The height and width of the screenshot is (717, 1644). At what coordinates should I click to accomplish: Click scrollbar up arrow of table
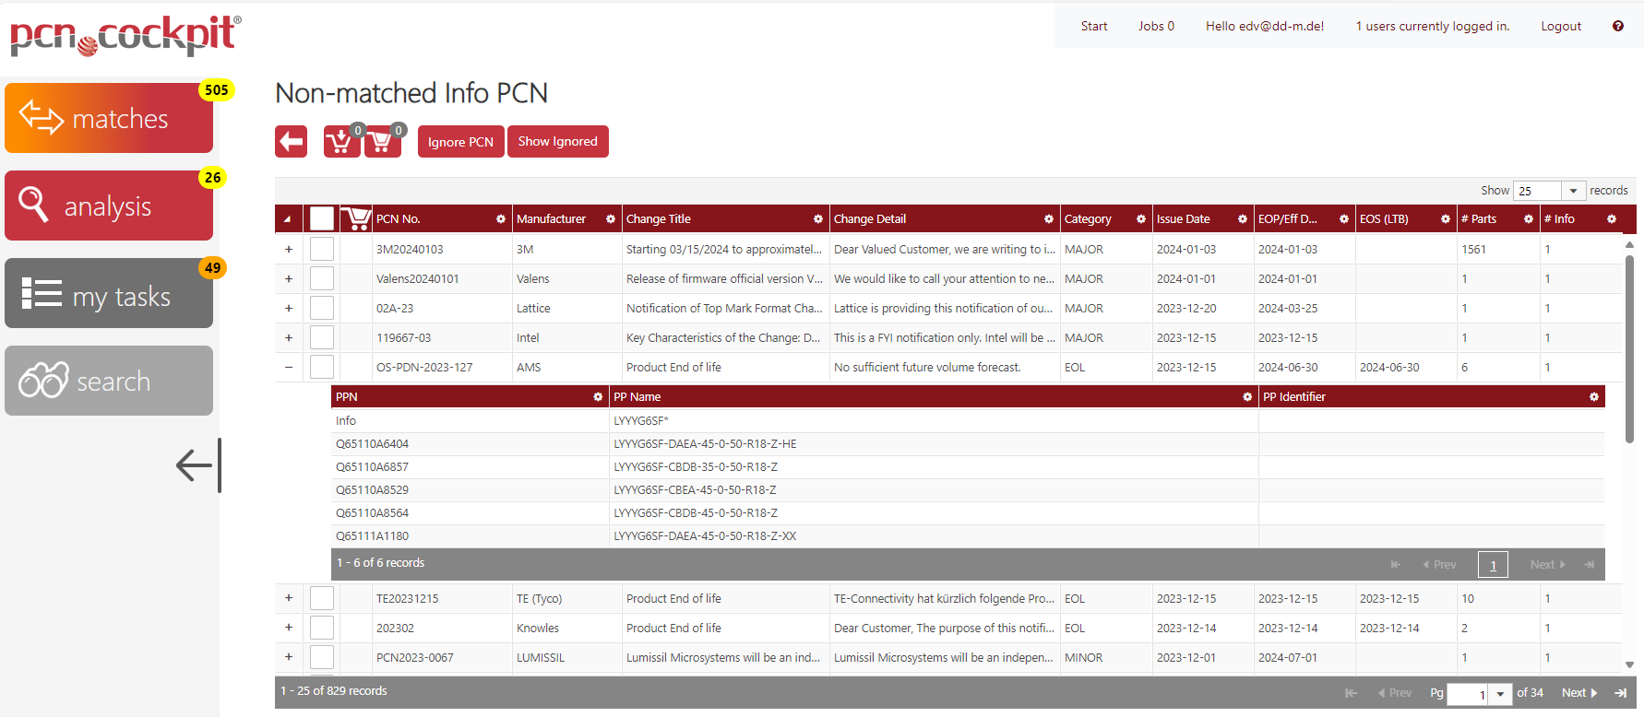tap(1629, 244)
